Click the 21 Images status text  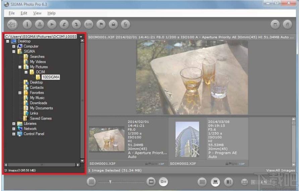click(20, 171)
